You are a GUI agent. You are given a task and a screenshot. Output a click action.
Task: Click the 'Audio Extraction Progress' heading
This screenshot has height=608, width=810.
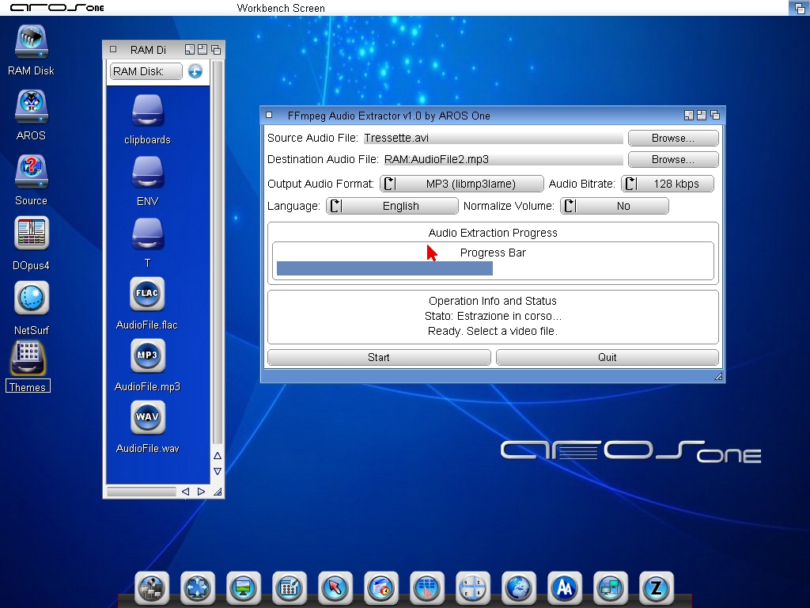(x=493, y=233)
